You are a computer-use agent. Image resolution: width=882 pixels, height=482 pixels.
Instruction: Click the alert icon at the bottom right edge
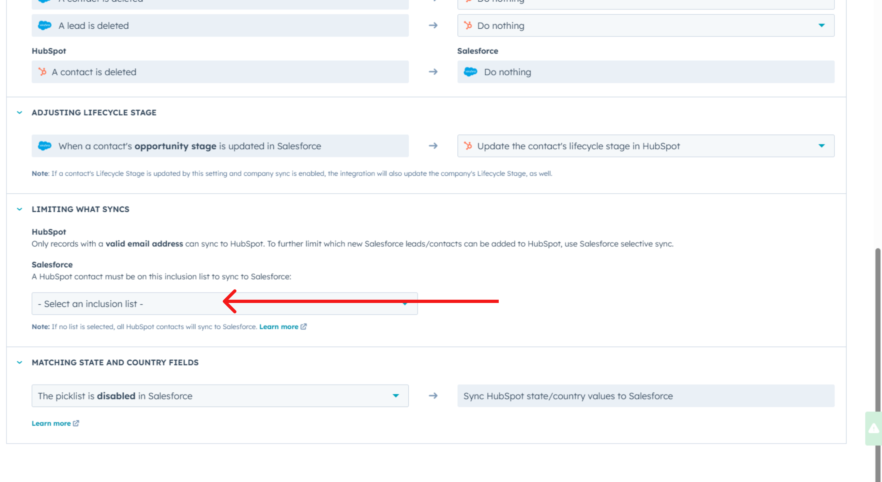tap(874, 428)
